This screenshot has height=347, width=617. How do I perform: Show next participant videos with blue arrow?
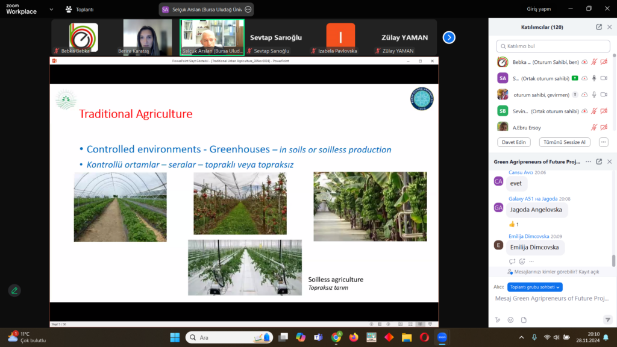(449, 37)
